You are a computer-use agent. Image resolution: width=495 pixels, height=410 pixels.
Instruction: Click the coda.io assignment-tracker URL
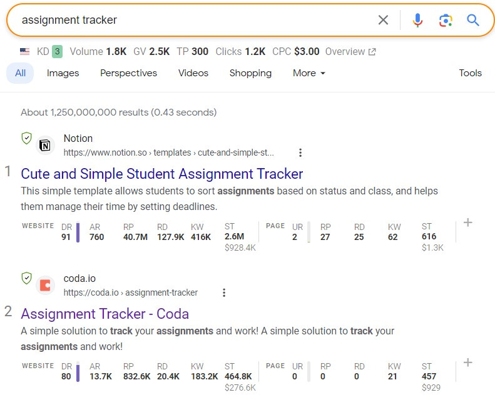(130, 292)
